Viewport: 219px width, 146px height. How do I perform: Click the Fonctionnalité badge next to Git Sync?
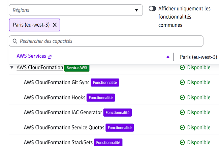click(x=105, y=82)
